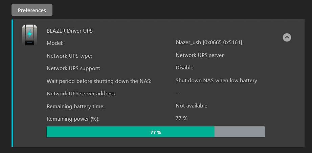This screenshot has width=312, height=153.
Task: Click the 77 % text value
Action: tap(181, 118)
